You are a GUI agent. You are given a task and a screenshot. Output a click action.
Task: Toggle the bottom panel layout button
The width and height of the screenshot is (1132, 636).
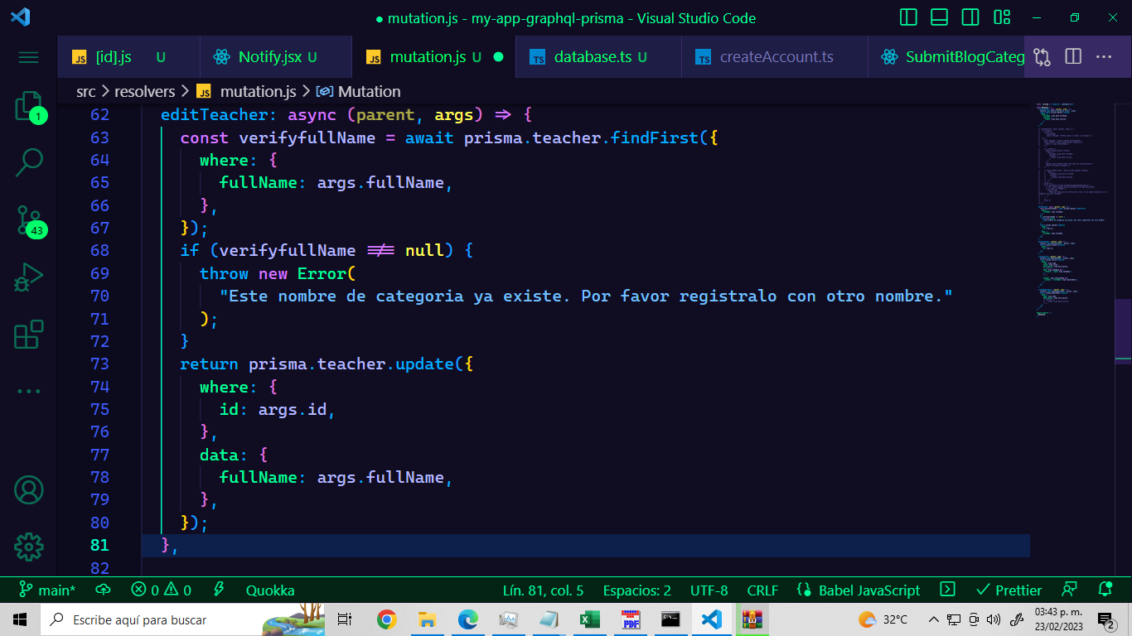[939, 17]
